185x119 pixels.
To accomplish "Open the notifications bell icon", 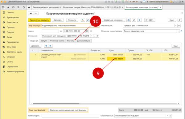I will pyautogui.click(x=24, y=7).
